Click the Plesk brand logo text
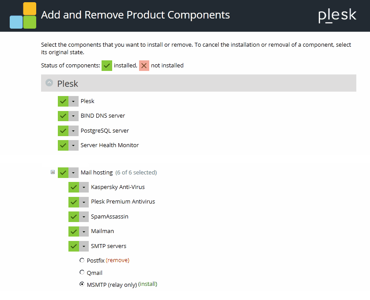This screenshot has width=370, height=300. pyautogui.click(x=337, y=15)
